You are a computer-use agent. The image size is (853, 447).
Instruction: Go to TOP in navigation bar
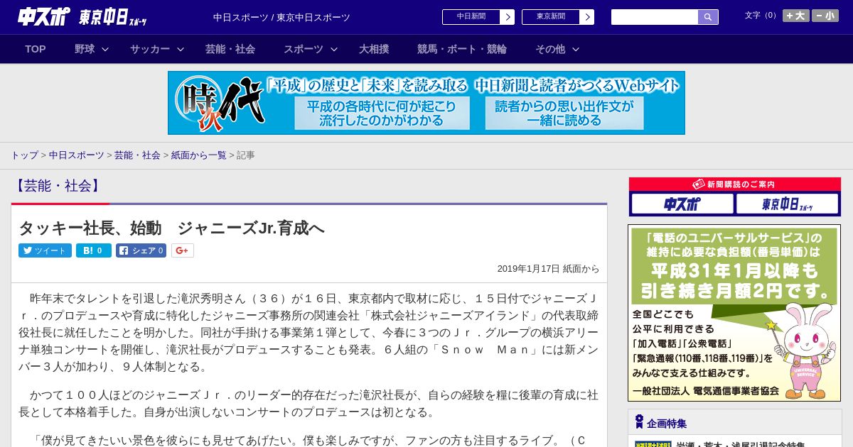click(36, 49)
